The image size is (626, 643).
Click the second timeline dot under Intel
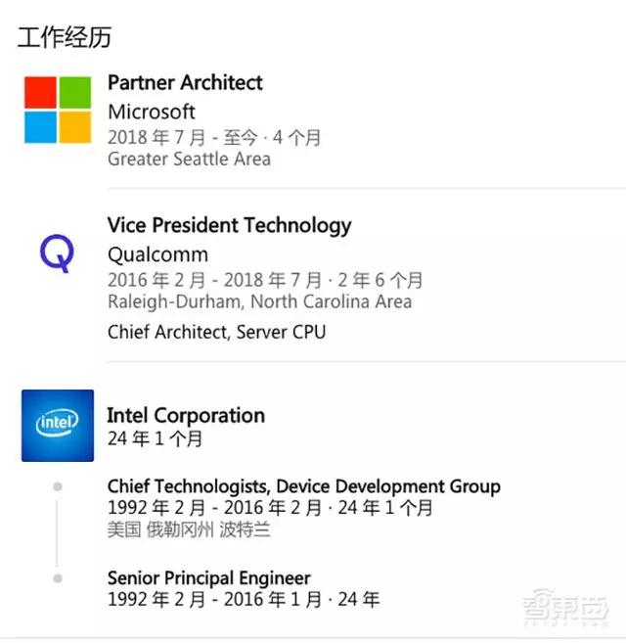(58, 578)
